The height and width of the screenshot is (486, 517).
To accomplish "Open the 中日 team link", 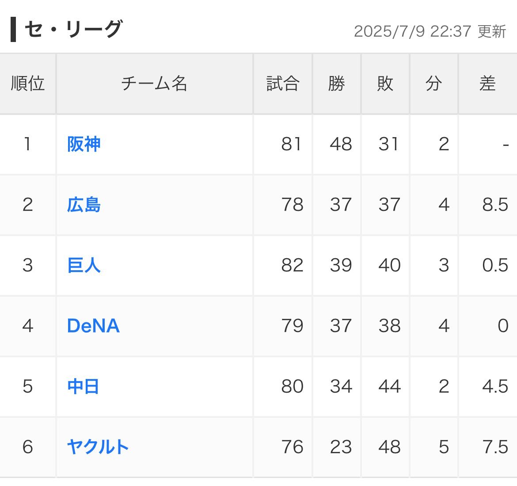I will point(83,387).
